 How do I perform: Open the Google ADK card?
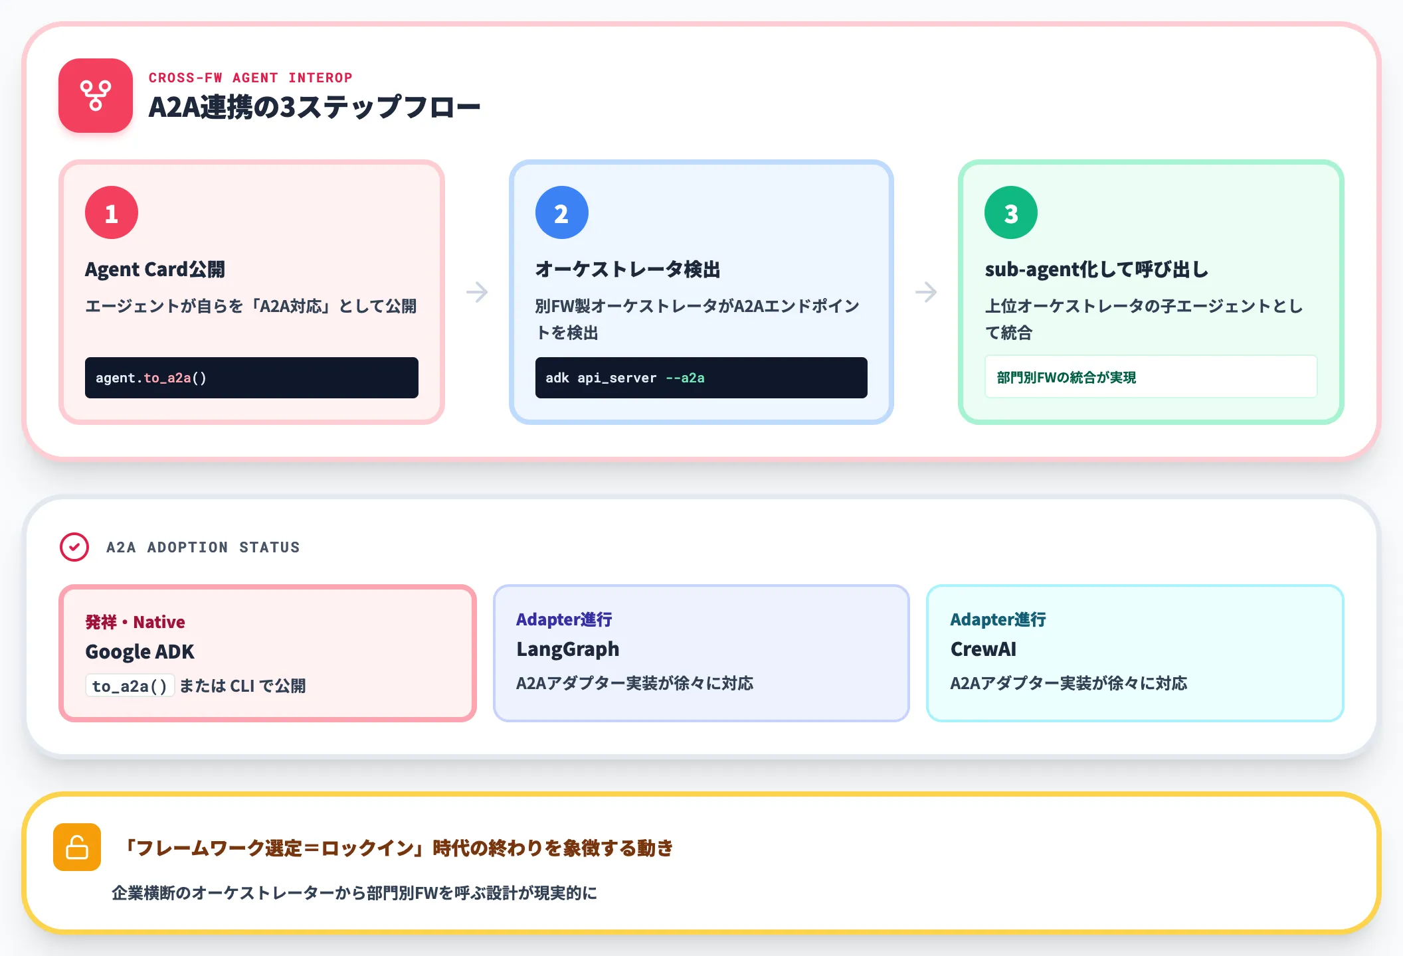tap(268, 653)
